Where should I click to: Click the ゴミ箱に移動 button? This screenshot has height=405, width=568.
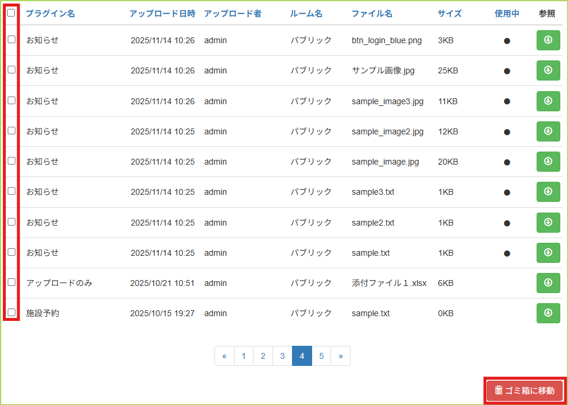pos(525,390)
